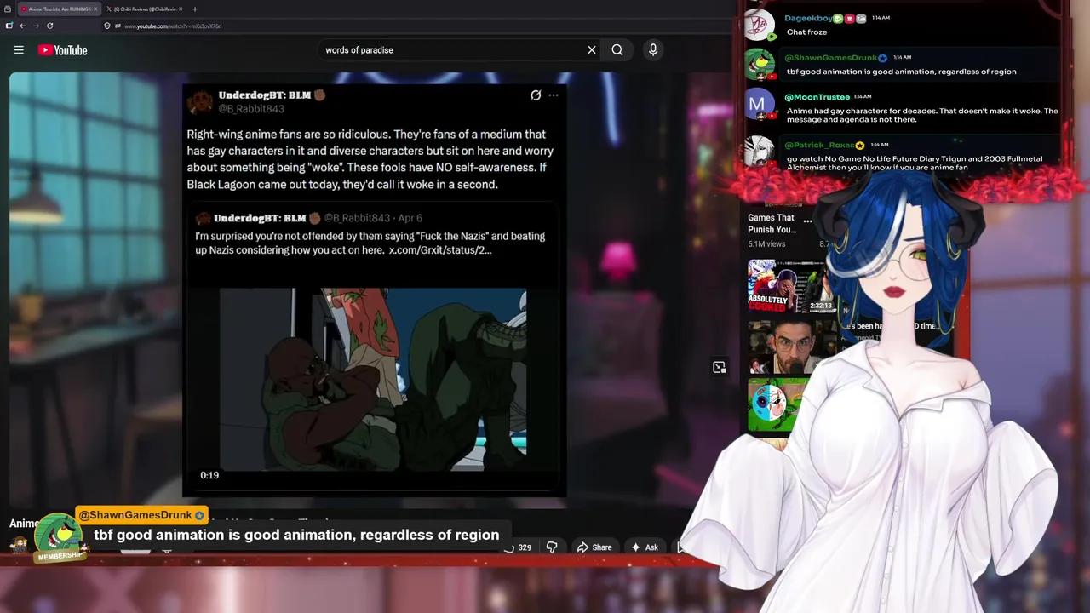The width and height of the screenshot is (1090, 613).
Task: Open the quoted tweet's Apr 6 date
Action: coord(410,218)
